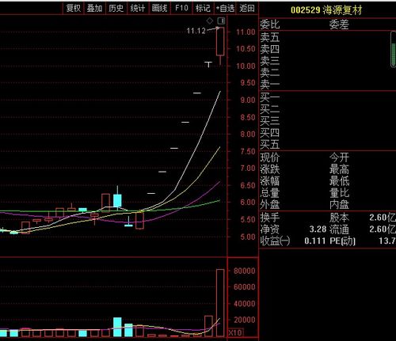
Task: Click the PE(动) 13.7 value
Action: coord(387,241)
